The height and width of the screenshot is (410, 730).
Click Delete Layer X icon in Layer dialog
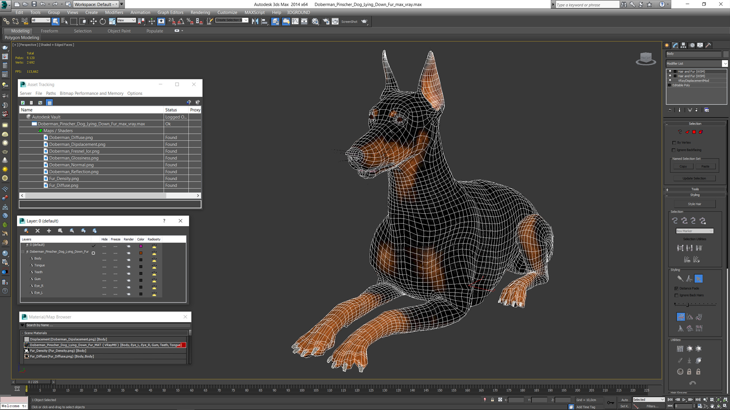point(37,231)
